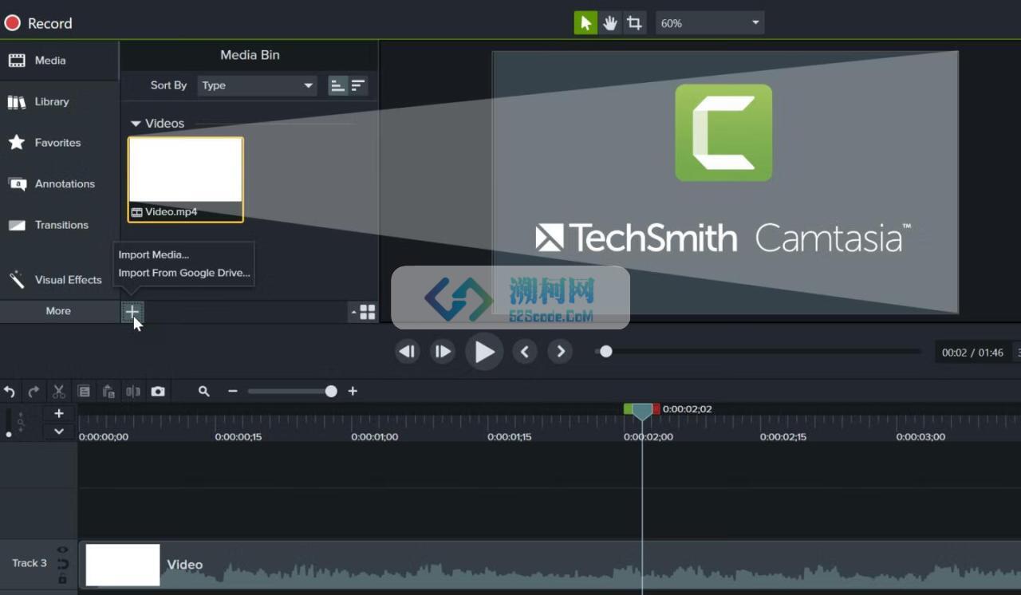Viewport: 1021px width, 595px height.
Task: Click the red playhead out-point handle
Action: tap(656, 408)
